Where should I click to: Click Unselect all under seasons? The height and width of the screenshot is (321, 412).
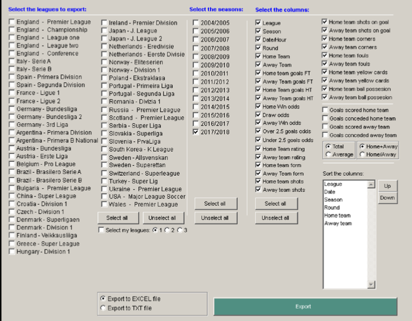point(216,218)
